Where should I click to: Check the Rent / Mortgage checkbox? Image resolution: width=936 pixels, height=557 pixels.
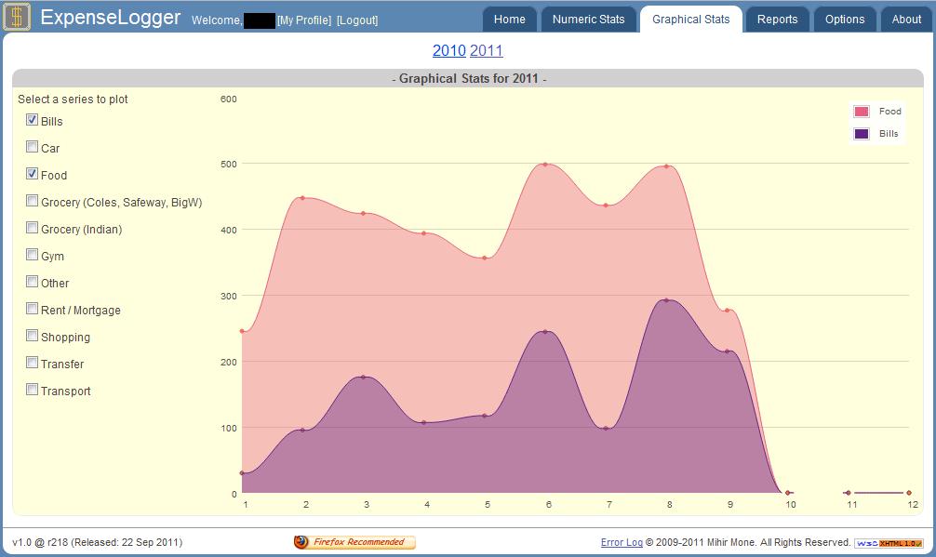(x=33, y=309)
